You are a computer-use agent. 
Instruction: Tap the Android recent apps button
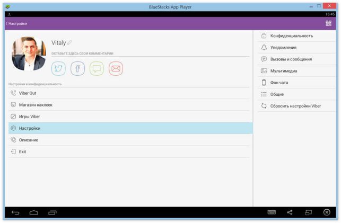[52, 212]
